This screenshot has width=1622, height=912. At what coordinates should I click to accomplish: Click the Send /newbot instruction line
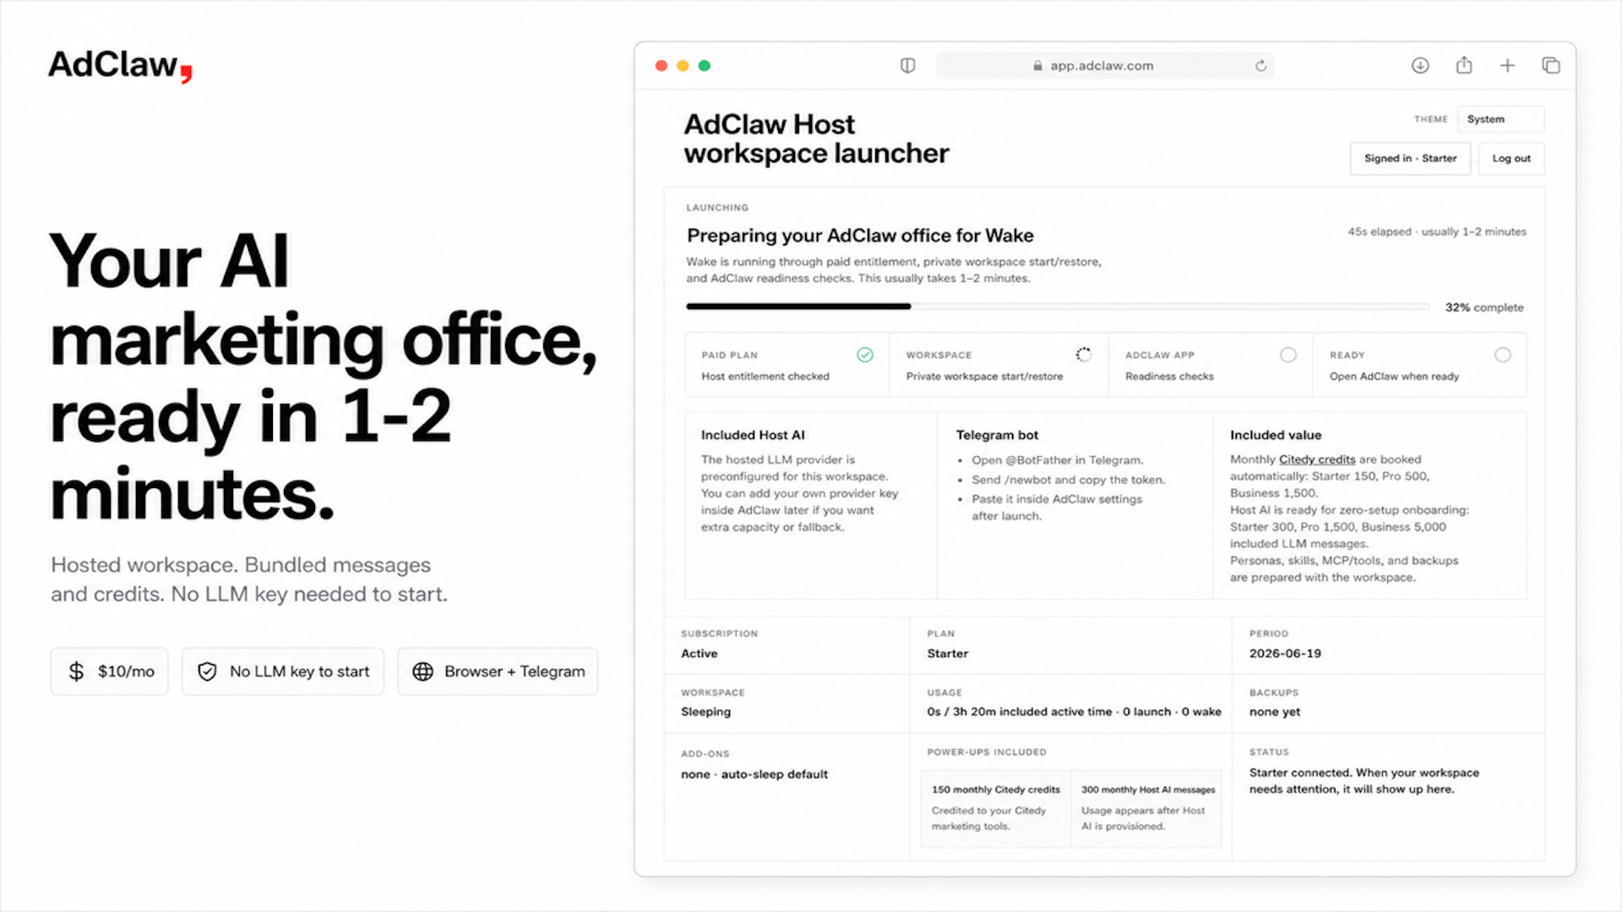pos(1068,480)
